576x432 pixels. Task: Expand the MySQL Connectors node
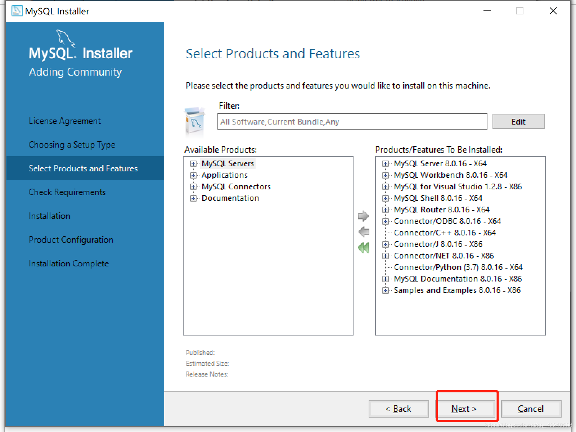coord(193,187)
